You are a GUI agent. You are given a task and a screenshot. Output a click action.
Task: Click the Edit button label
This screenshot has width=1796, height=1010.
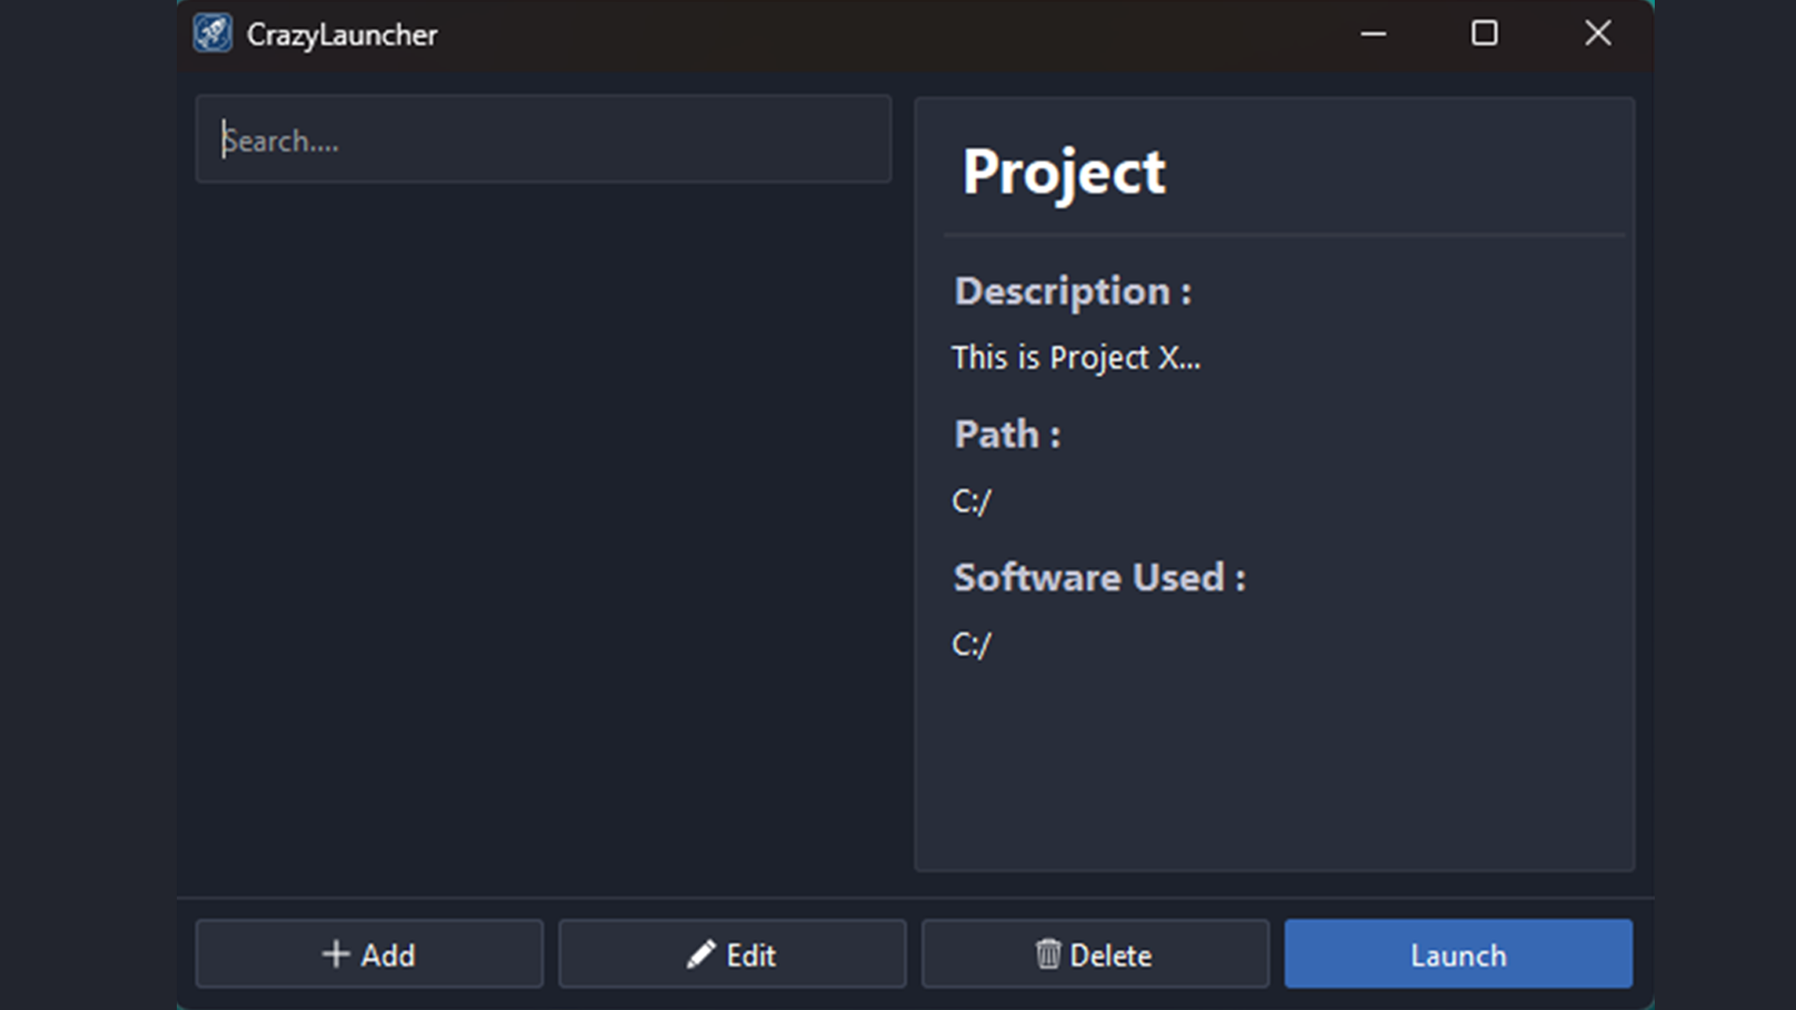pyautogui.click(x=751, y=956)
